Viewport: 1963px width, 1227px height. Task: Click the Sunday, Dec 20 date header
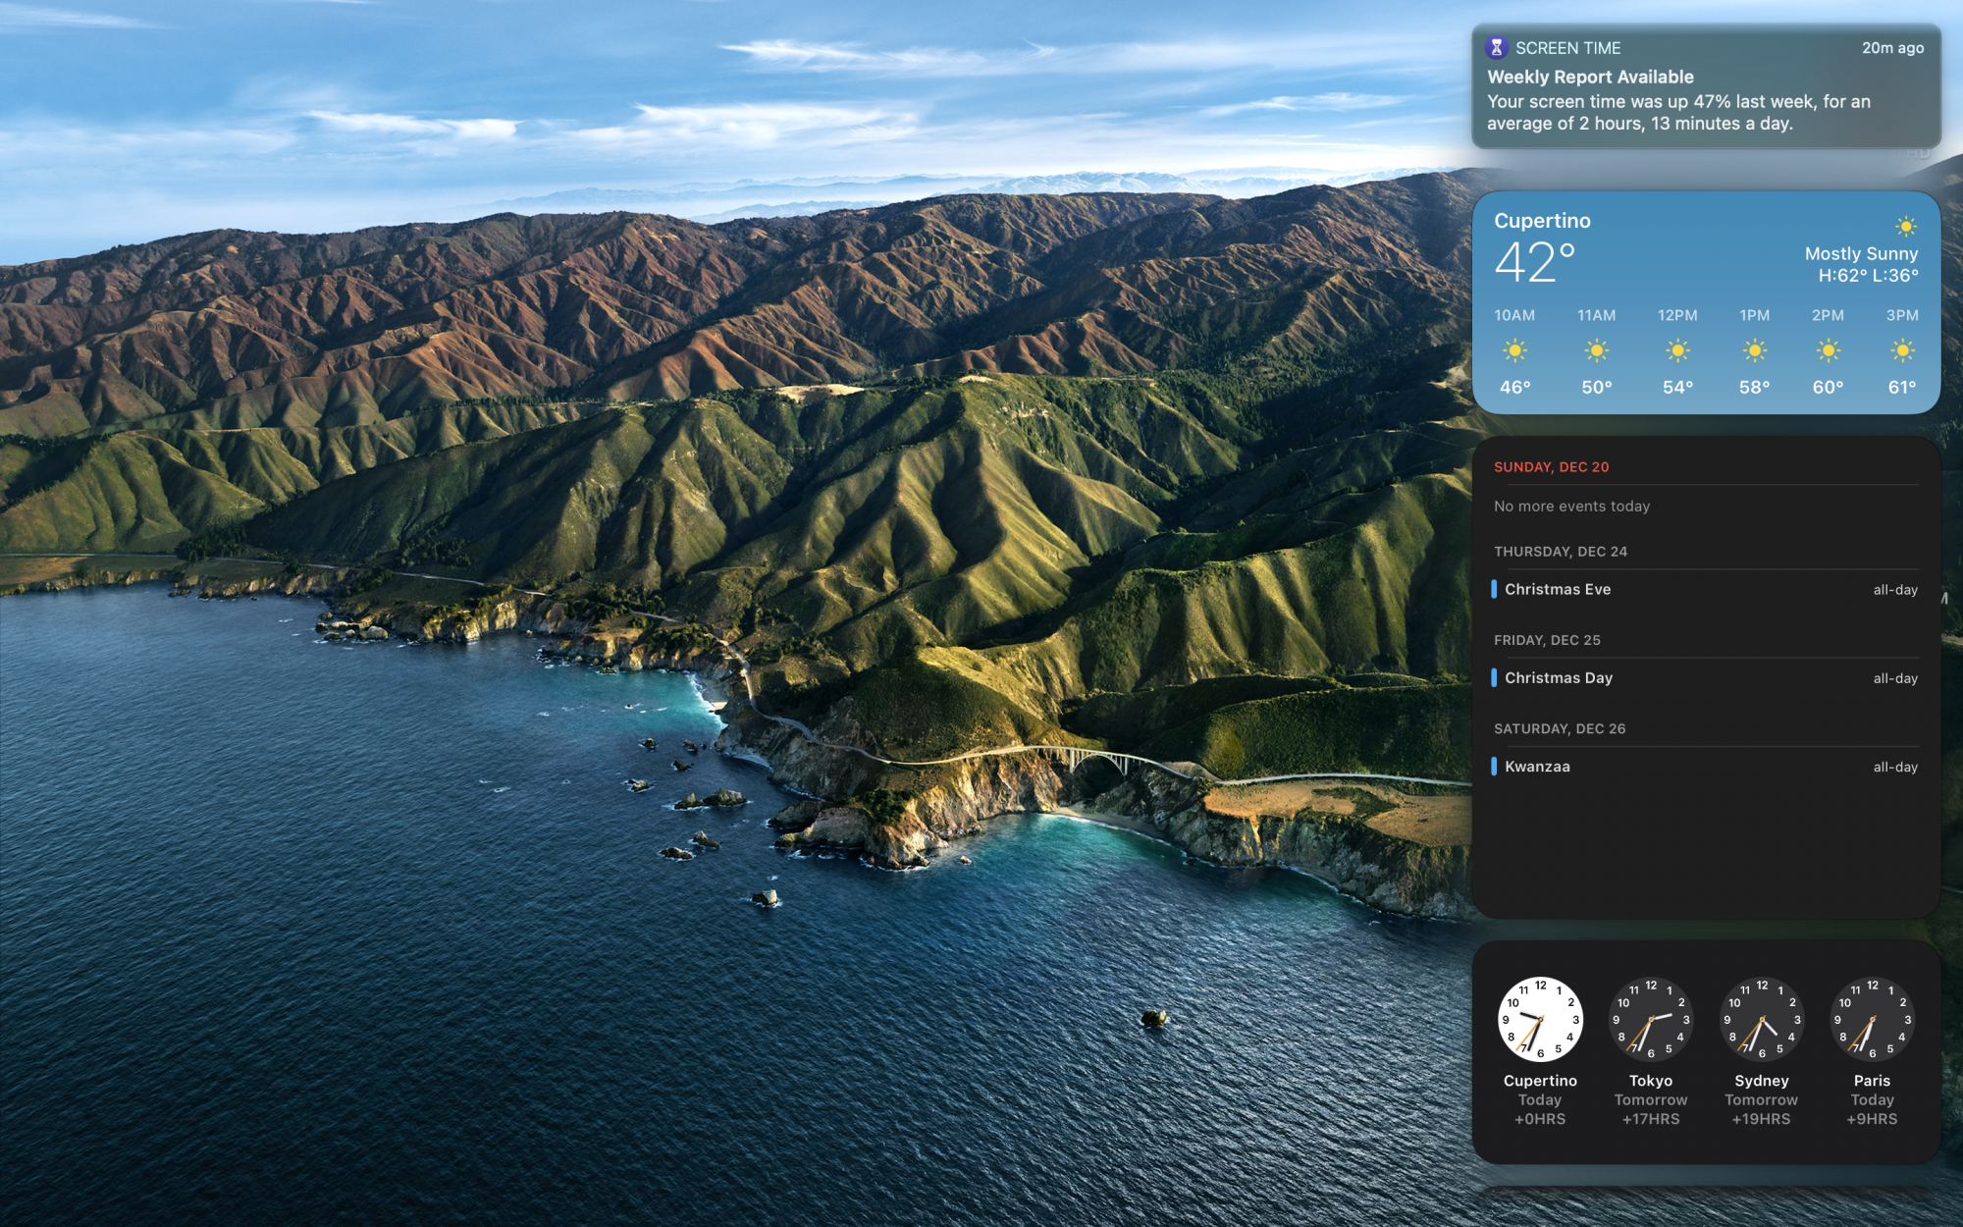[1551, 467]
